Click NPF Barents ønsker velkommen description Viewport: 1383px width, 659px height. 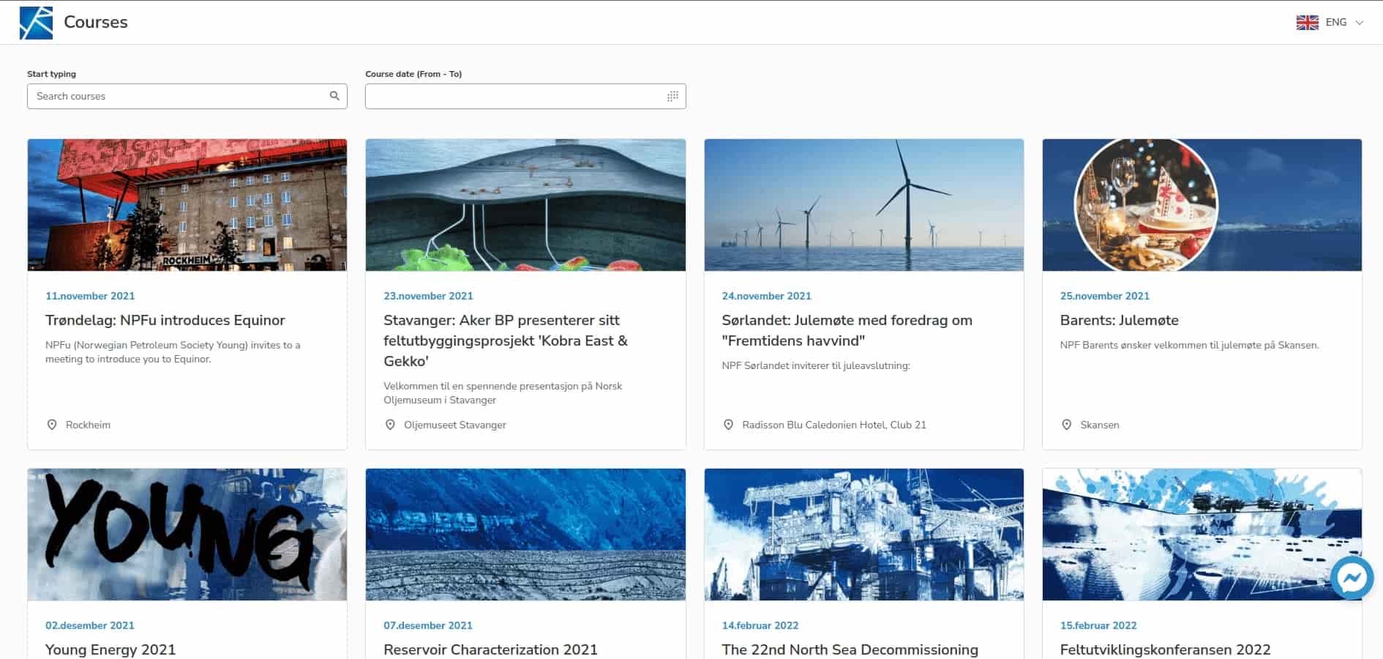[1190, 345]
